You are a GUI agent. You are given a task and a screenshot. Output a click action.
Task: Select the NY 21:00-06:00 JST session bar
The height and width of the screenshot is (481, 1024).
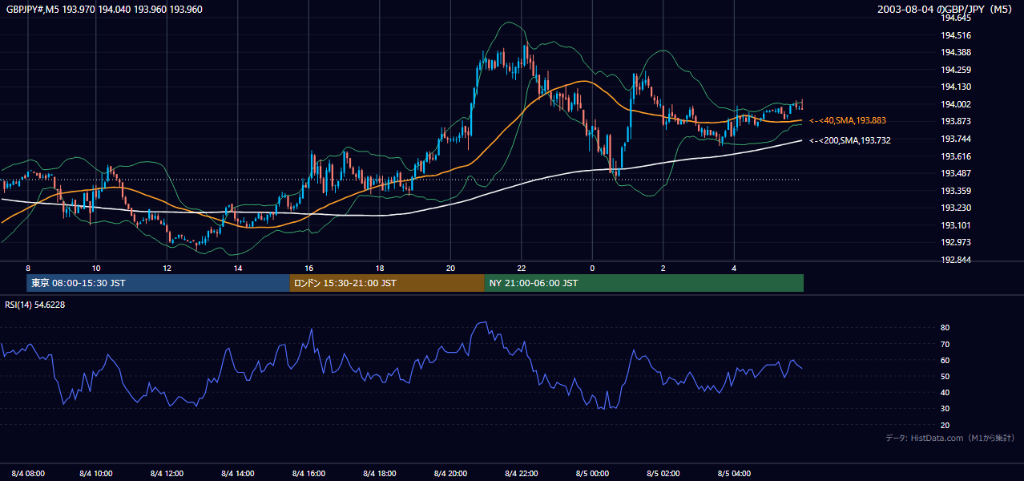[644, 283]
